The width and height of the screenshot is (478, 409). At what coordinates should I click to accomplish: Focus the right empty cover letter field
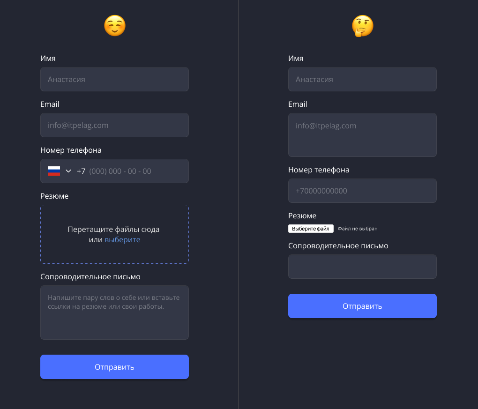(x=362, y=267)
